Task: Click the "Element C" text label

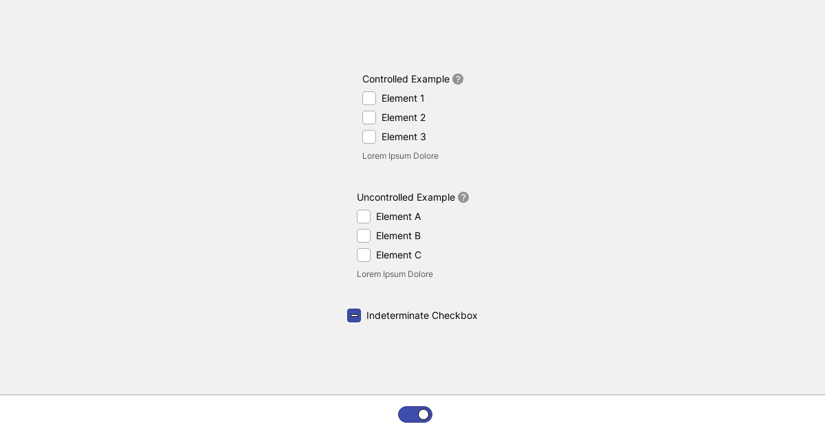Action: (x=399, y=255)
